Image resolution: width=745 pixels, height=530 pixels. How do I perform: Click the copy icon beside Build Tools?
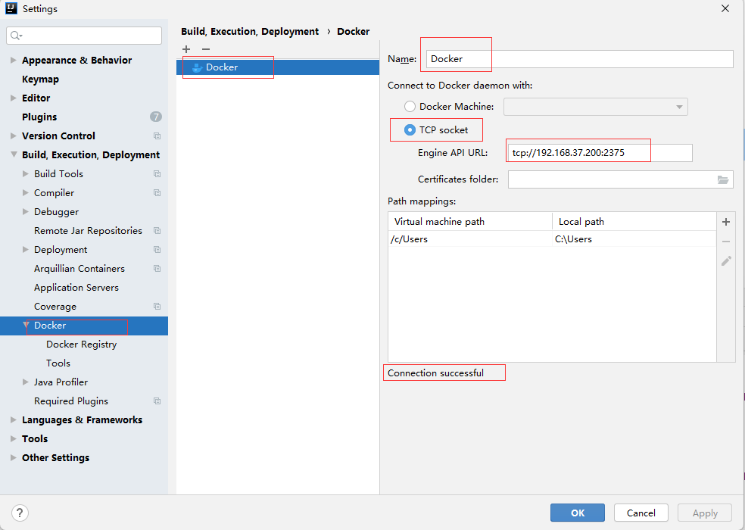157,174
